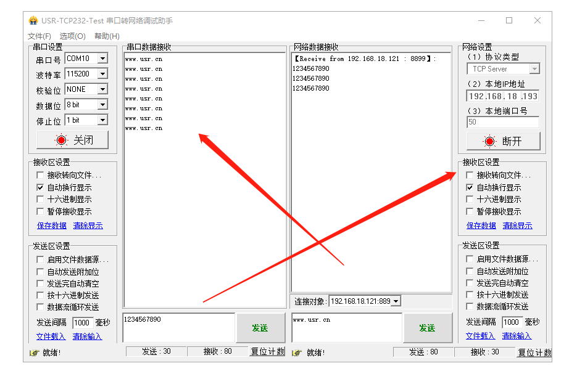Enable network 启用文件数据源 checkbox
Image resolution: width=577 pixels, height=379 pixels.
pyautogui.click(x=470, y=259)
